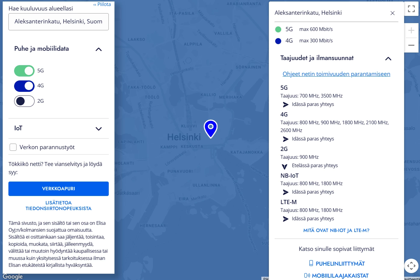Click the 2G south direction arrow
The height and width of the screenshot is (280, 420).
pyautogui.click(x=285, y=166)
